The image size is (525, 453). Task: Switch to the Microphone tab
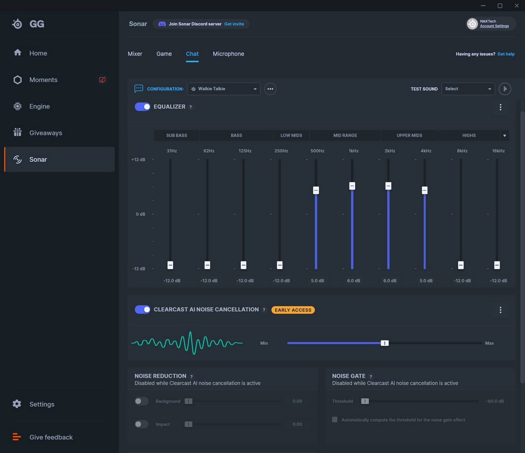point(228,54)
